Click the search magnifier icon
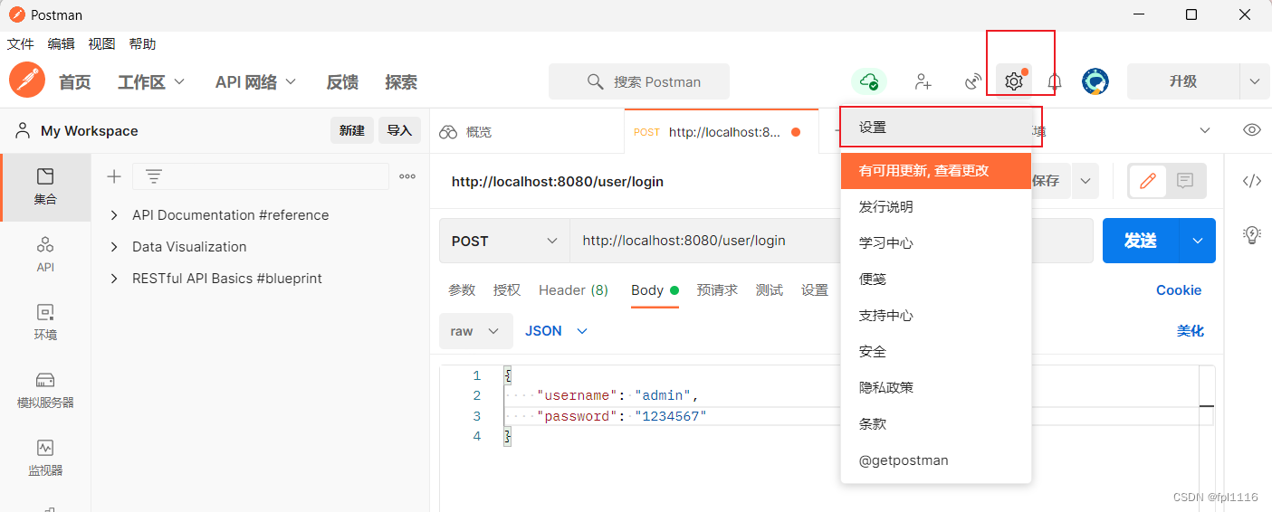The width and height of the screenshot is (1272, 512). tap(595, 81)
